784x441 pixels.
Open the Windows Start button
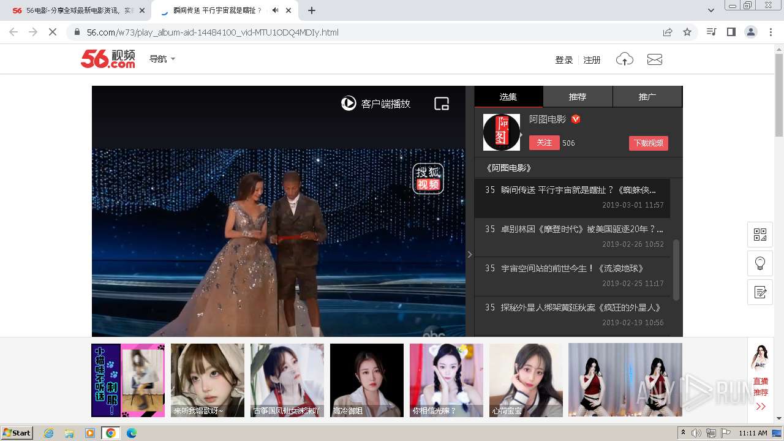click(17, 433)
